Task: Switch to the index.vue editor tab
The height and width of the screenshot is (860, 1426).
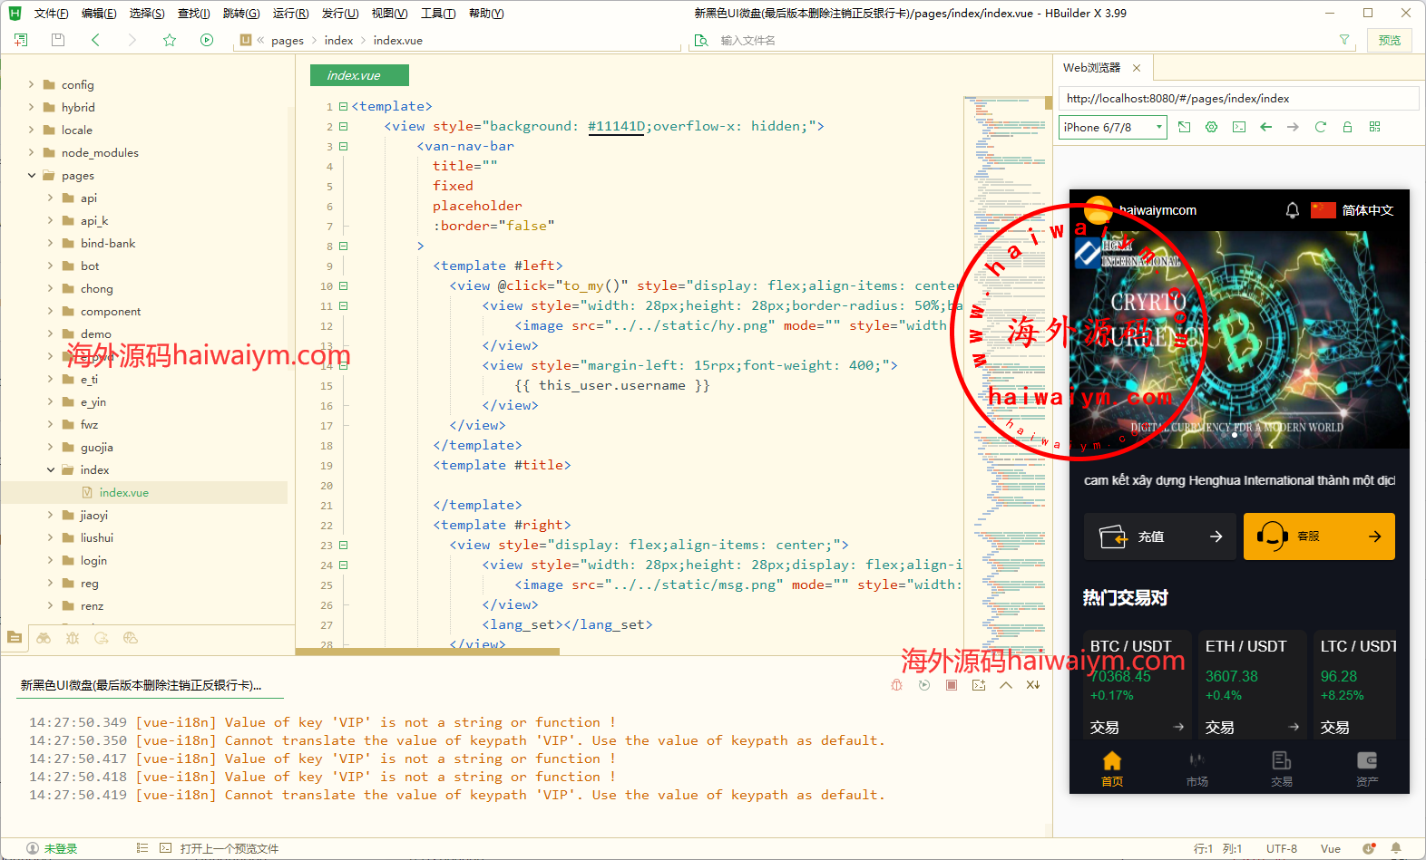Action: point(359,75)
